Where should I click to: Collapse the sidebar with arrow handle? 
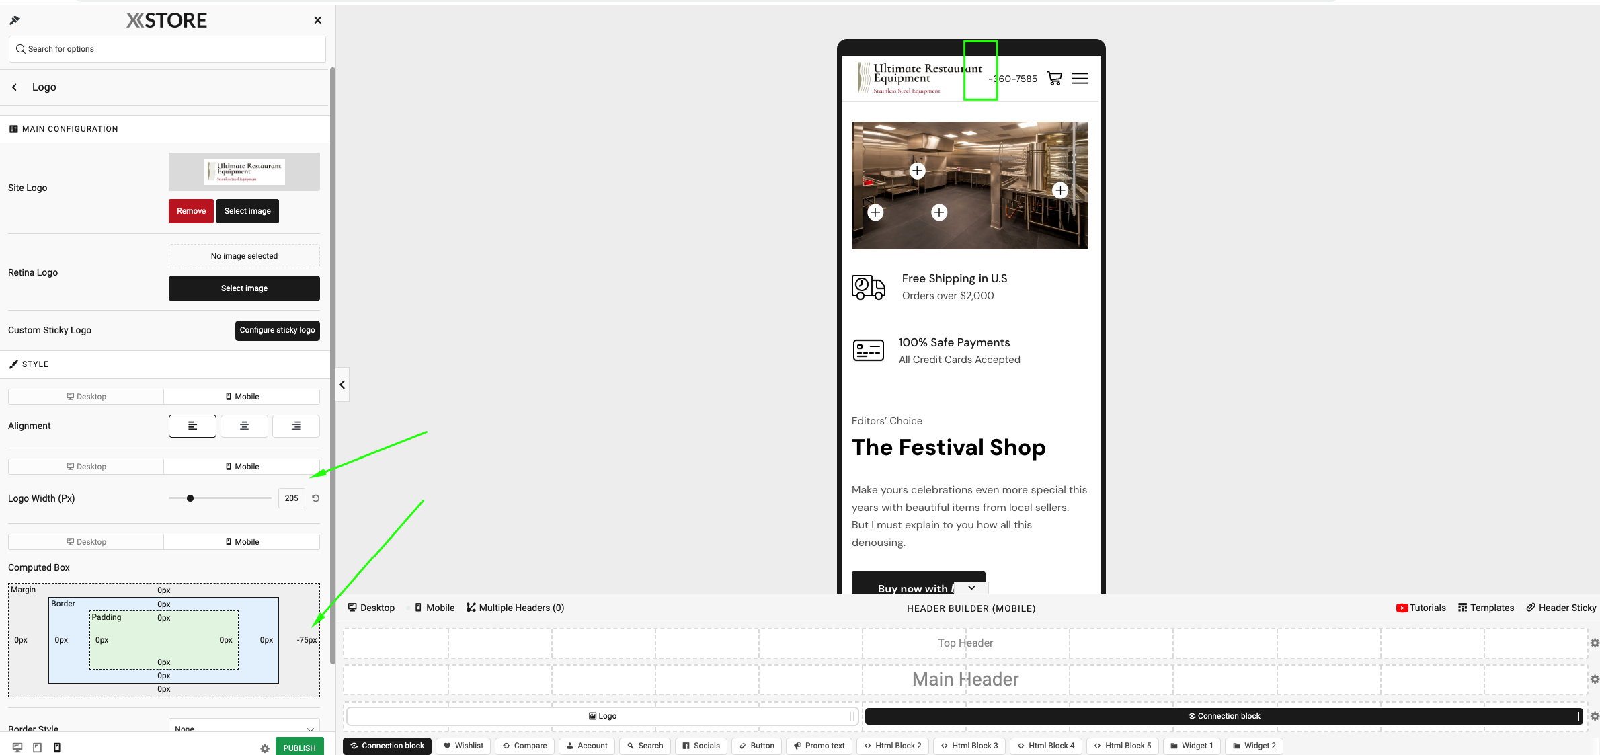click(x=342, y=385)
